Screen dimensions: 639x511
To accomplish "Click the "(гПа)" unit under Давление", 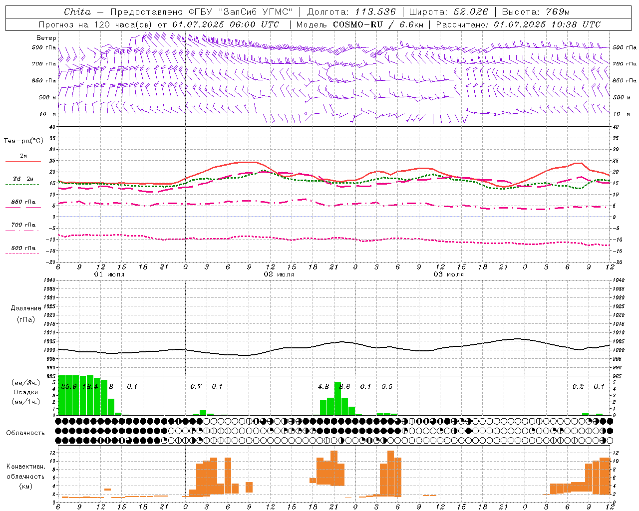I will (x=26, y=319).
